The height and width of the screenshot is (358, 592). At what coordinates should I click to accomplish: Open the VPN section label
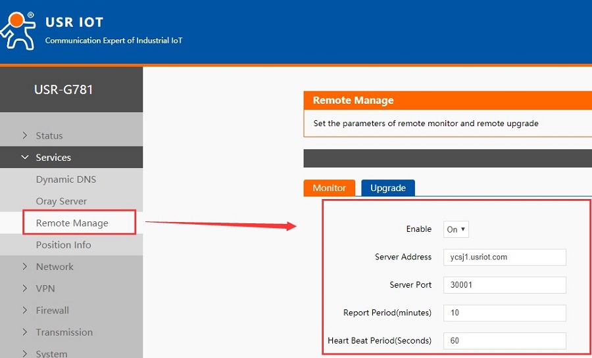coord(45,288)
